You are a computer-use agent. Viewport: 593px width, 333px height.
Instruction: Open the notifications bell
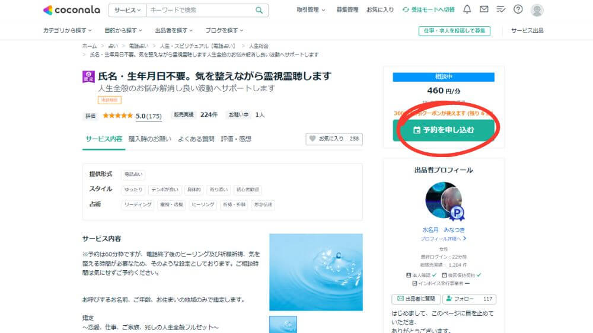click(467, 9)
